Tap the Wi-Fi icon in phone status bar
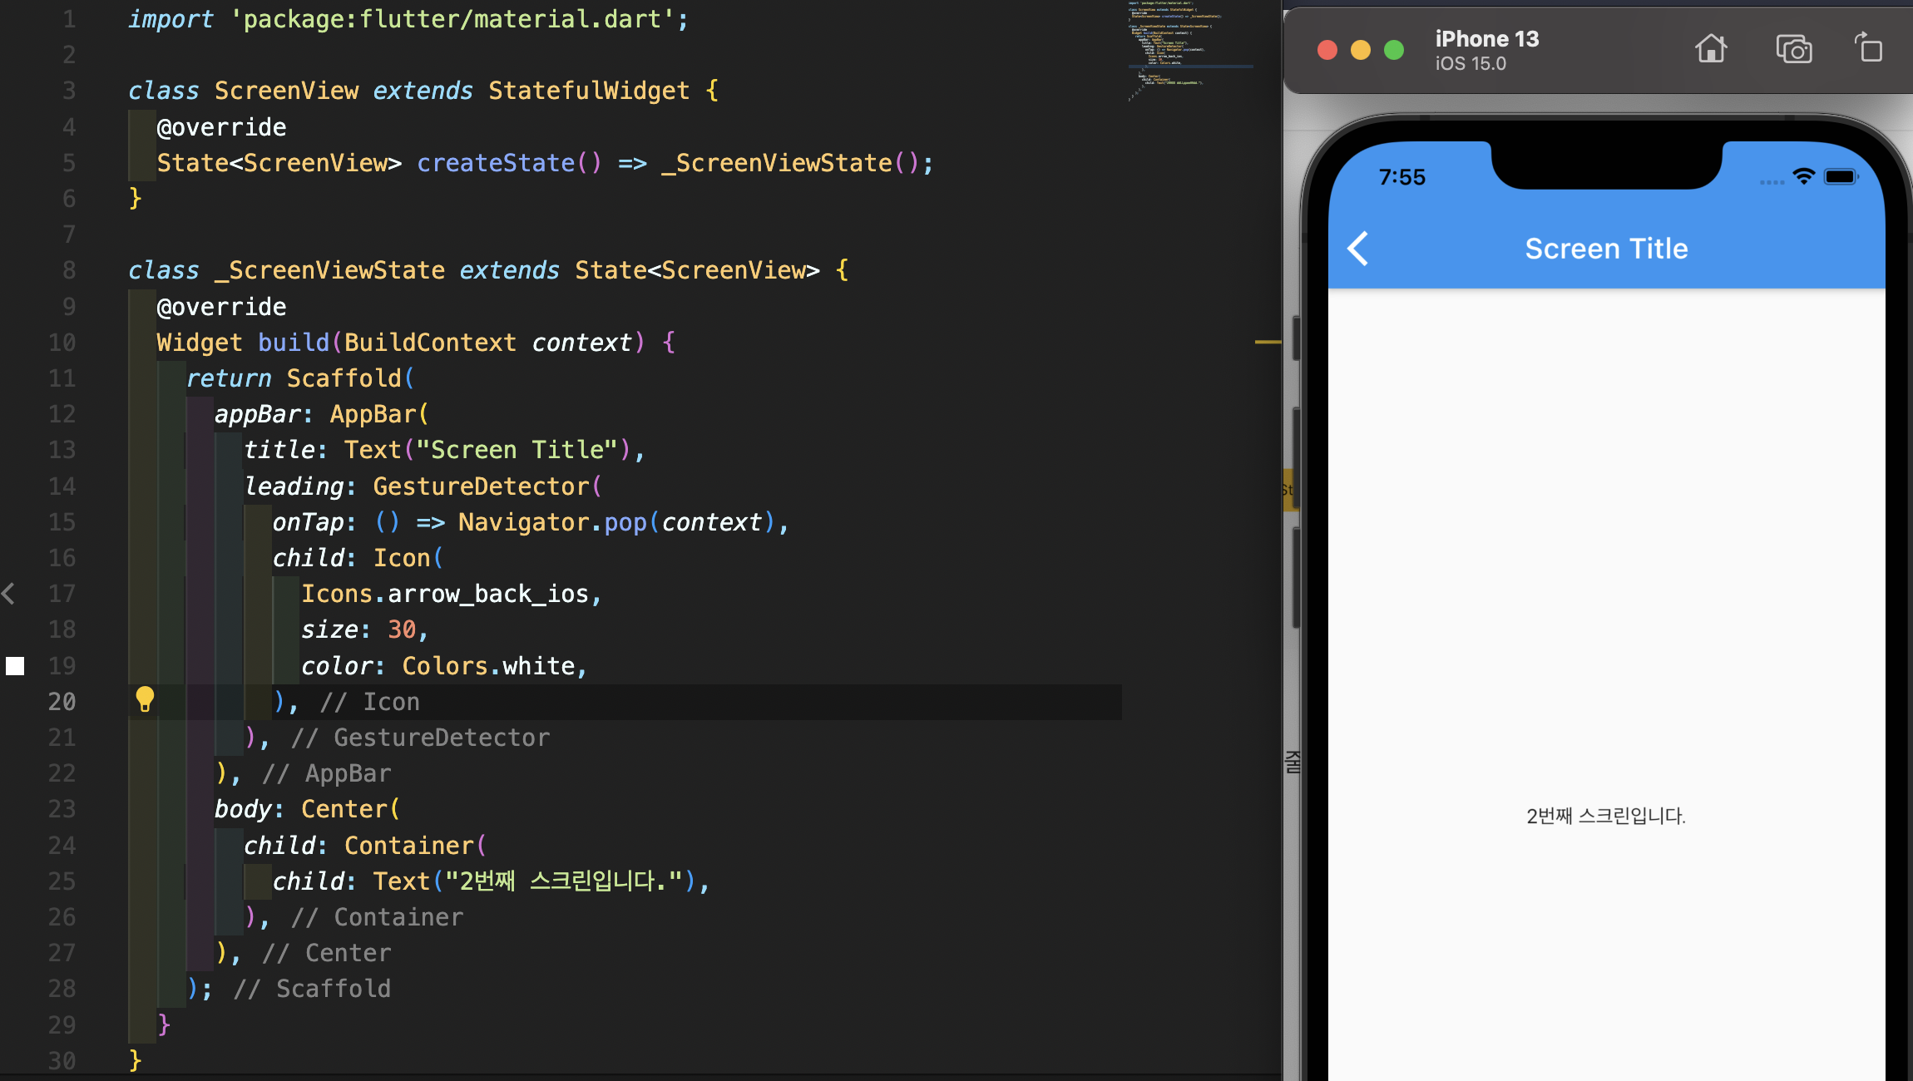 1803,176
